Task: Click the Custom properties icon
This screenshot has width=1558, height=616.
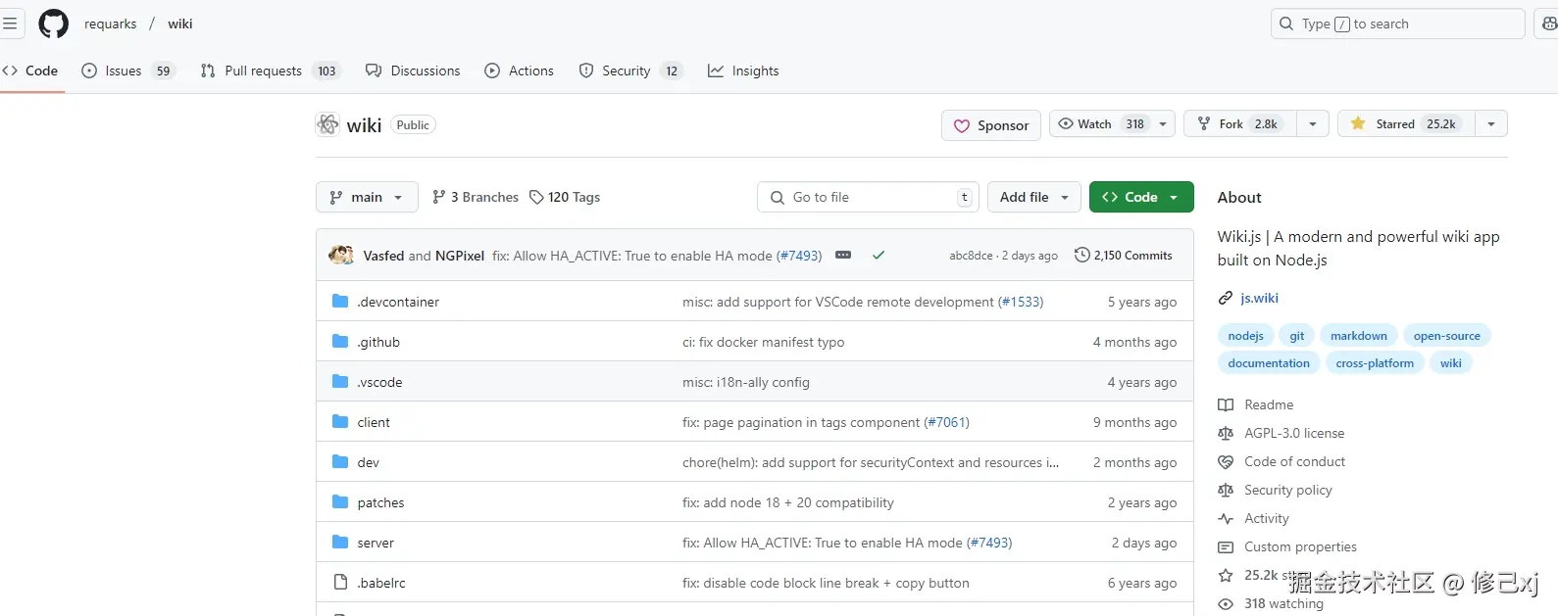Action: pyautogui.click(x=1226, y=546)
